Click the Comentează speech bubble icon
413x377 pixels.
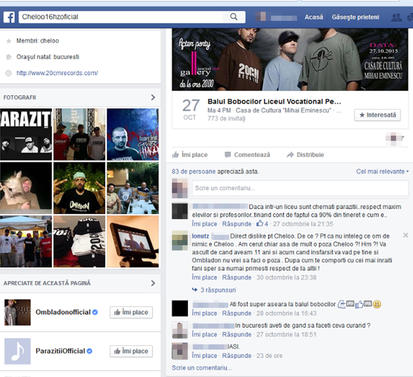[x=228, y=155]
